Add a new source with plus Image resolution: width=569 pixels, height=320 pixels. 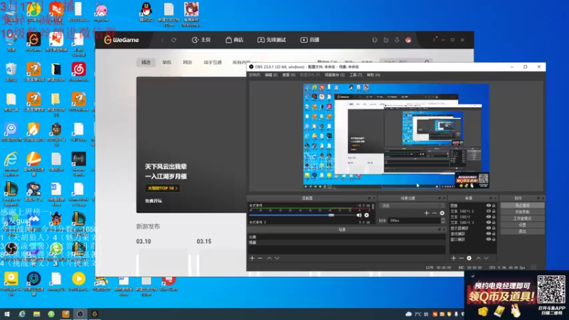pos(454,258)
